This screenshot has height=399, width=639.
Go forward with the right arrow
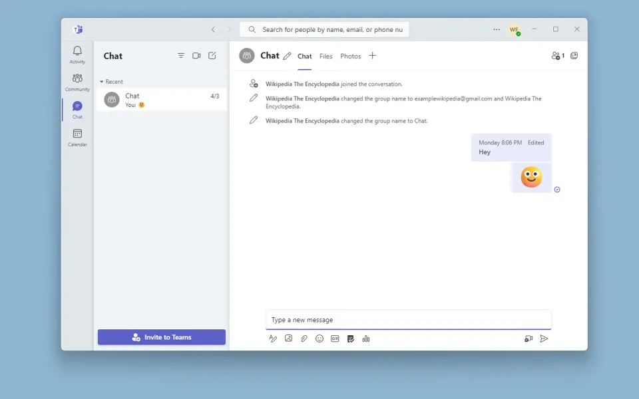[x=229, y=29]
